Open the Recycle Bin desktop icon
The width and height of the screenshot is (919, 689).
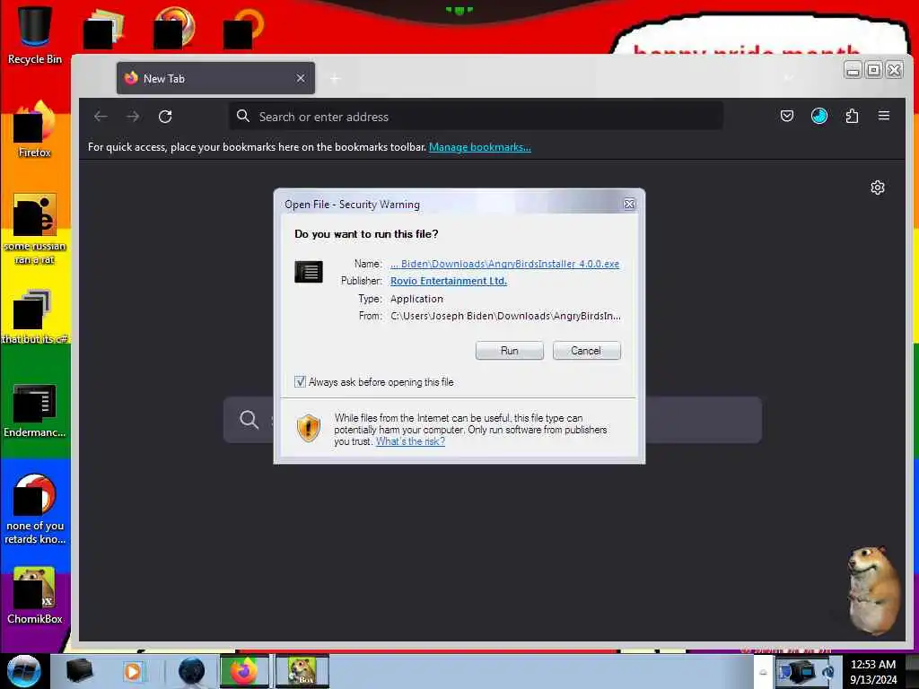(x=34, y=34)
